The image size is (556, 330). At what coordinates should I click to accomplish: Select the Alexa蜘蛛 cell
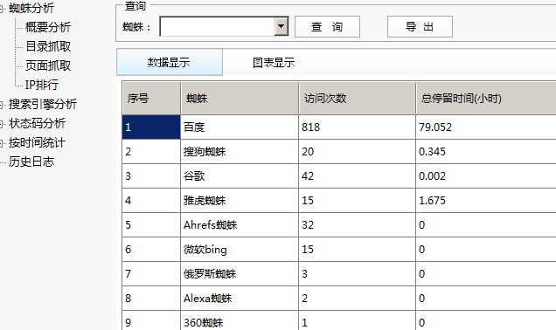(x=240, y=298)
